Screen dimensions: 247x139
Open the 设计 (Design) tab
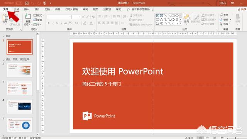pyautogui.click(x=37, y=9)
